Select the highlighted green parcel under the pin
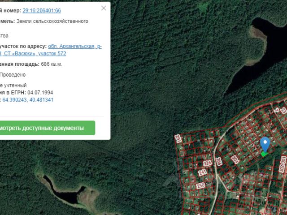Screen dimensions: 287x215 (264, 154)
